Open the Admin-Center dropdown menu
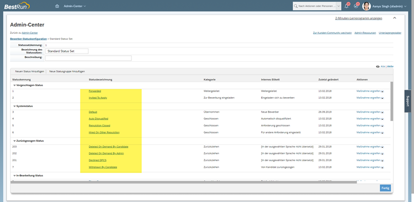Screen dimensions: 414x202 [x=75, y=6]
